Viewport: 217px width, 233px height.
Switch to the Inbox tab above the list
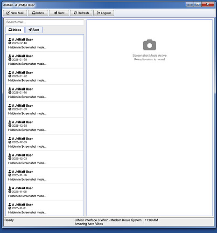[15, 30]
